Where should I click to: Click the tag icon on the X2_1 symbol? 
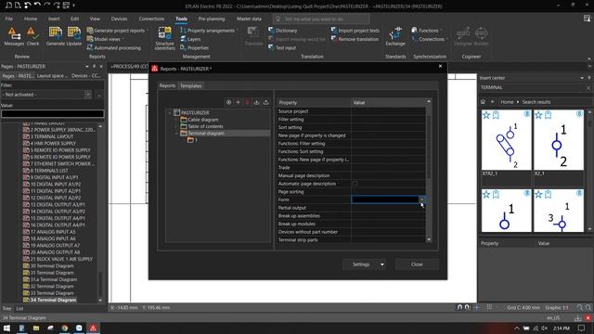[x=548, y=115]
